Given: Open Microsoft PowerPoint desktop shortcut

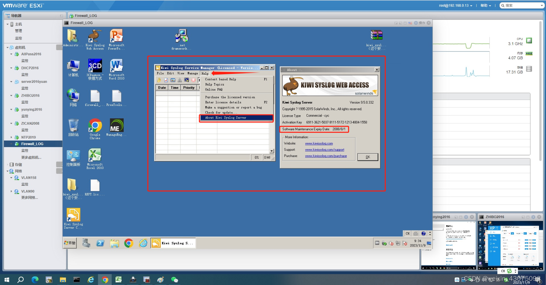Looking at the screenshot, I should tap(116, 39).
